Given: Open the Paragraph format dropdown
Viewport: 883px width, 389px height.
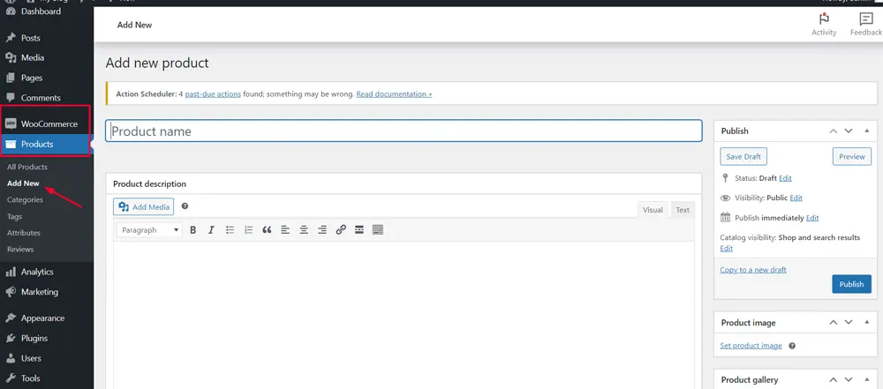Looking at the screenshot, I should (x=149, y=229).
